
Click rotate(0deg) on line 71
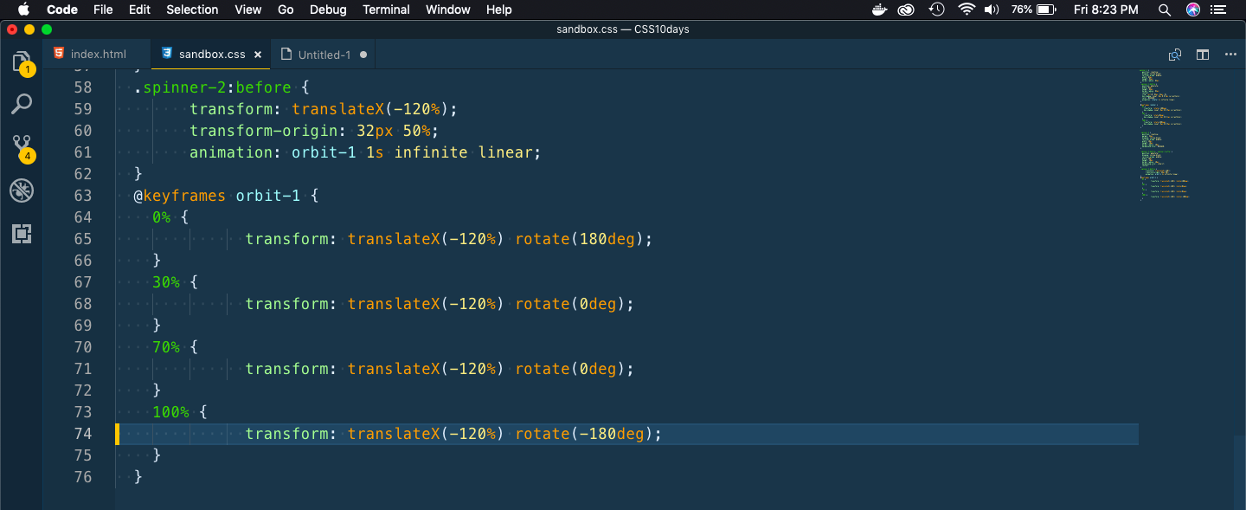570,369
